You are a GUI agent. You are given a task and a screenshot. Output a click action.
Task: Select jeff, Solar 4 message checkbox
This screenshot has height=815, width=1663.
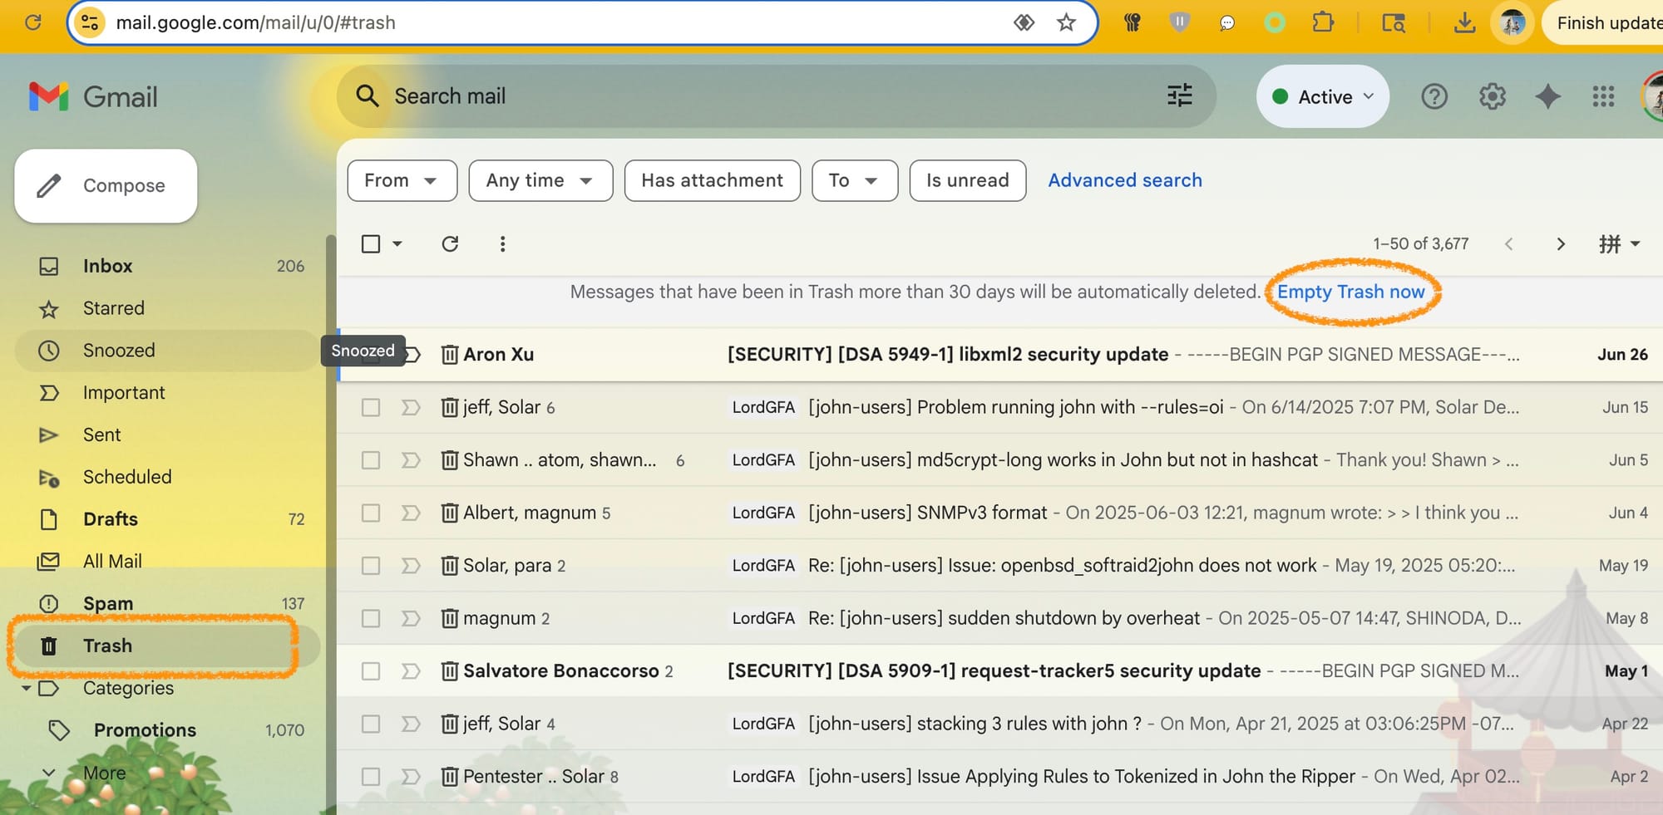tap(371, 724)
